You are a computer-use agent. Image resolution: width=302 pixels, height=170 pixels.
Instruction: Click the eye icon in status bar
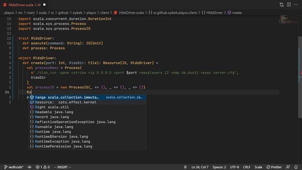[x=29, y=167]
